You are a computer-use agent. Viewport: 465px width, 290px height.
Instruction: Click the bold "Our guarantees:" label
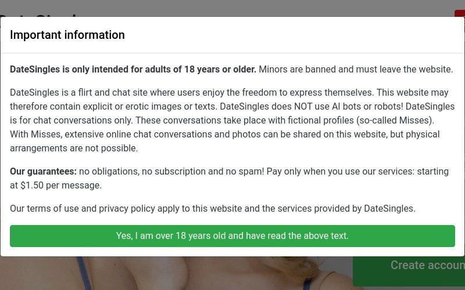pyautogui.click(x=43, y=171)
